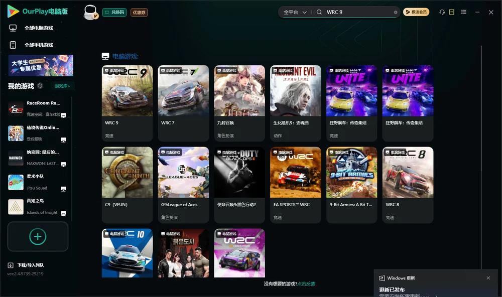This screenshot has width=502, height=297.
Task: Open the 游戏库 library link
Action: pos(62,86)
